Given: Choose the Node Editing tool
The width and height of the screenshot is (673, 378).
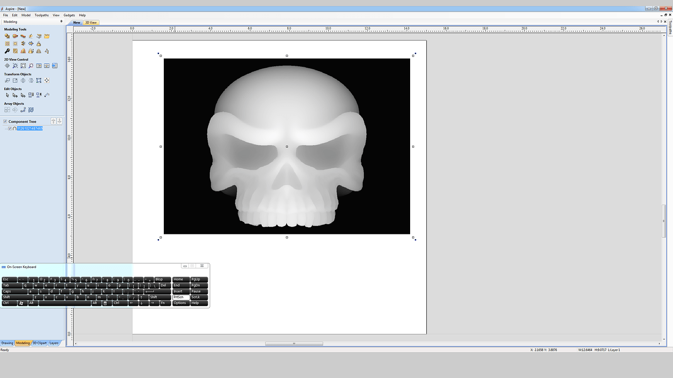Looking at the screenshot, I should (15, 94).
